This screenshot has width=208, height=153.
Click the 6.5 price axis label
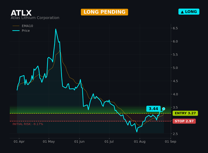[x=175, y=28]
